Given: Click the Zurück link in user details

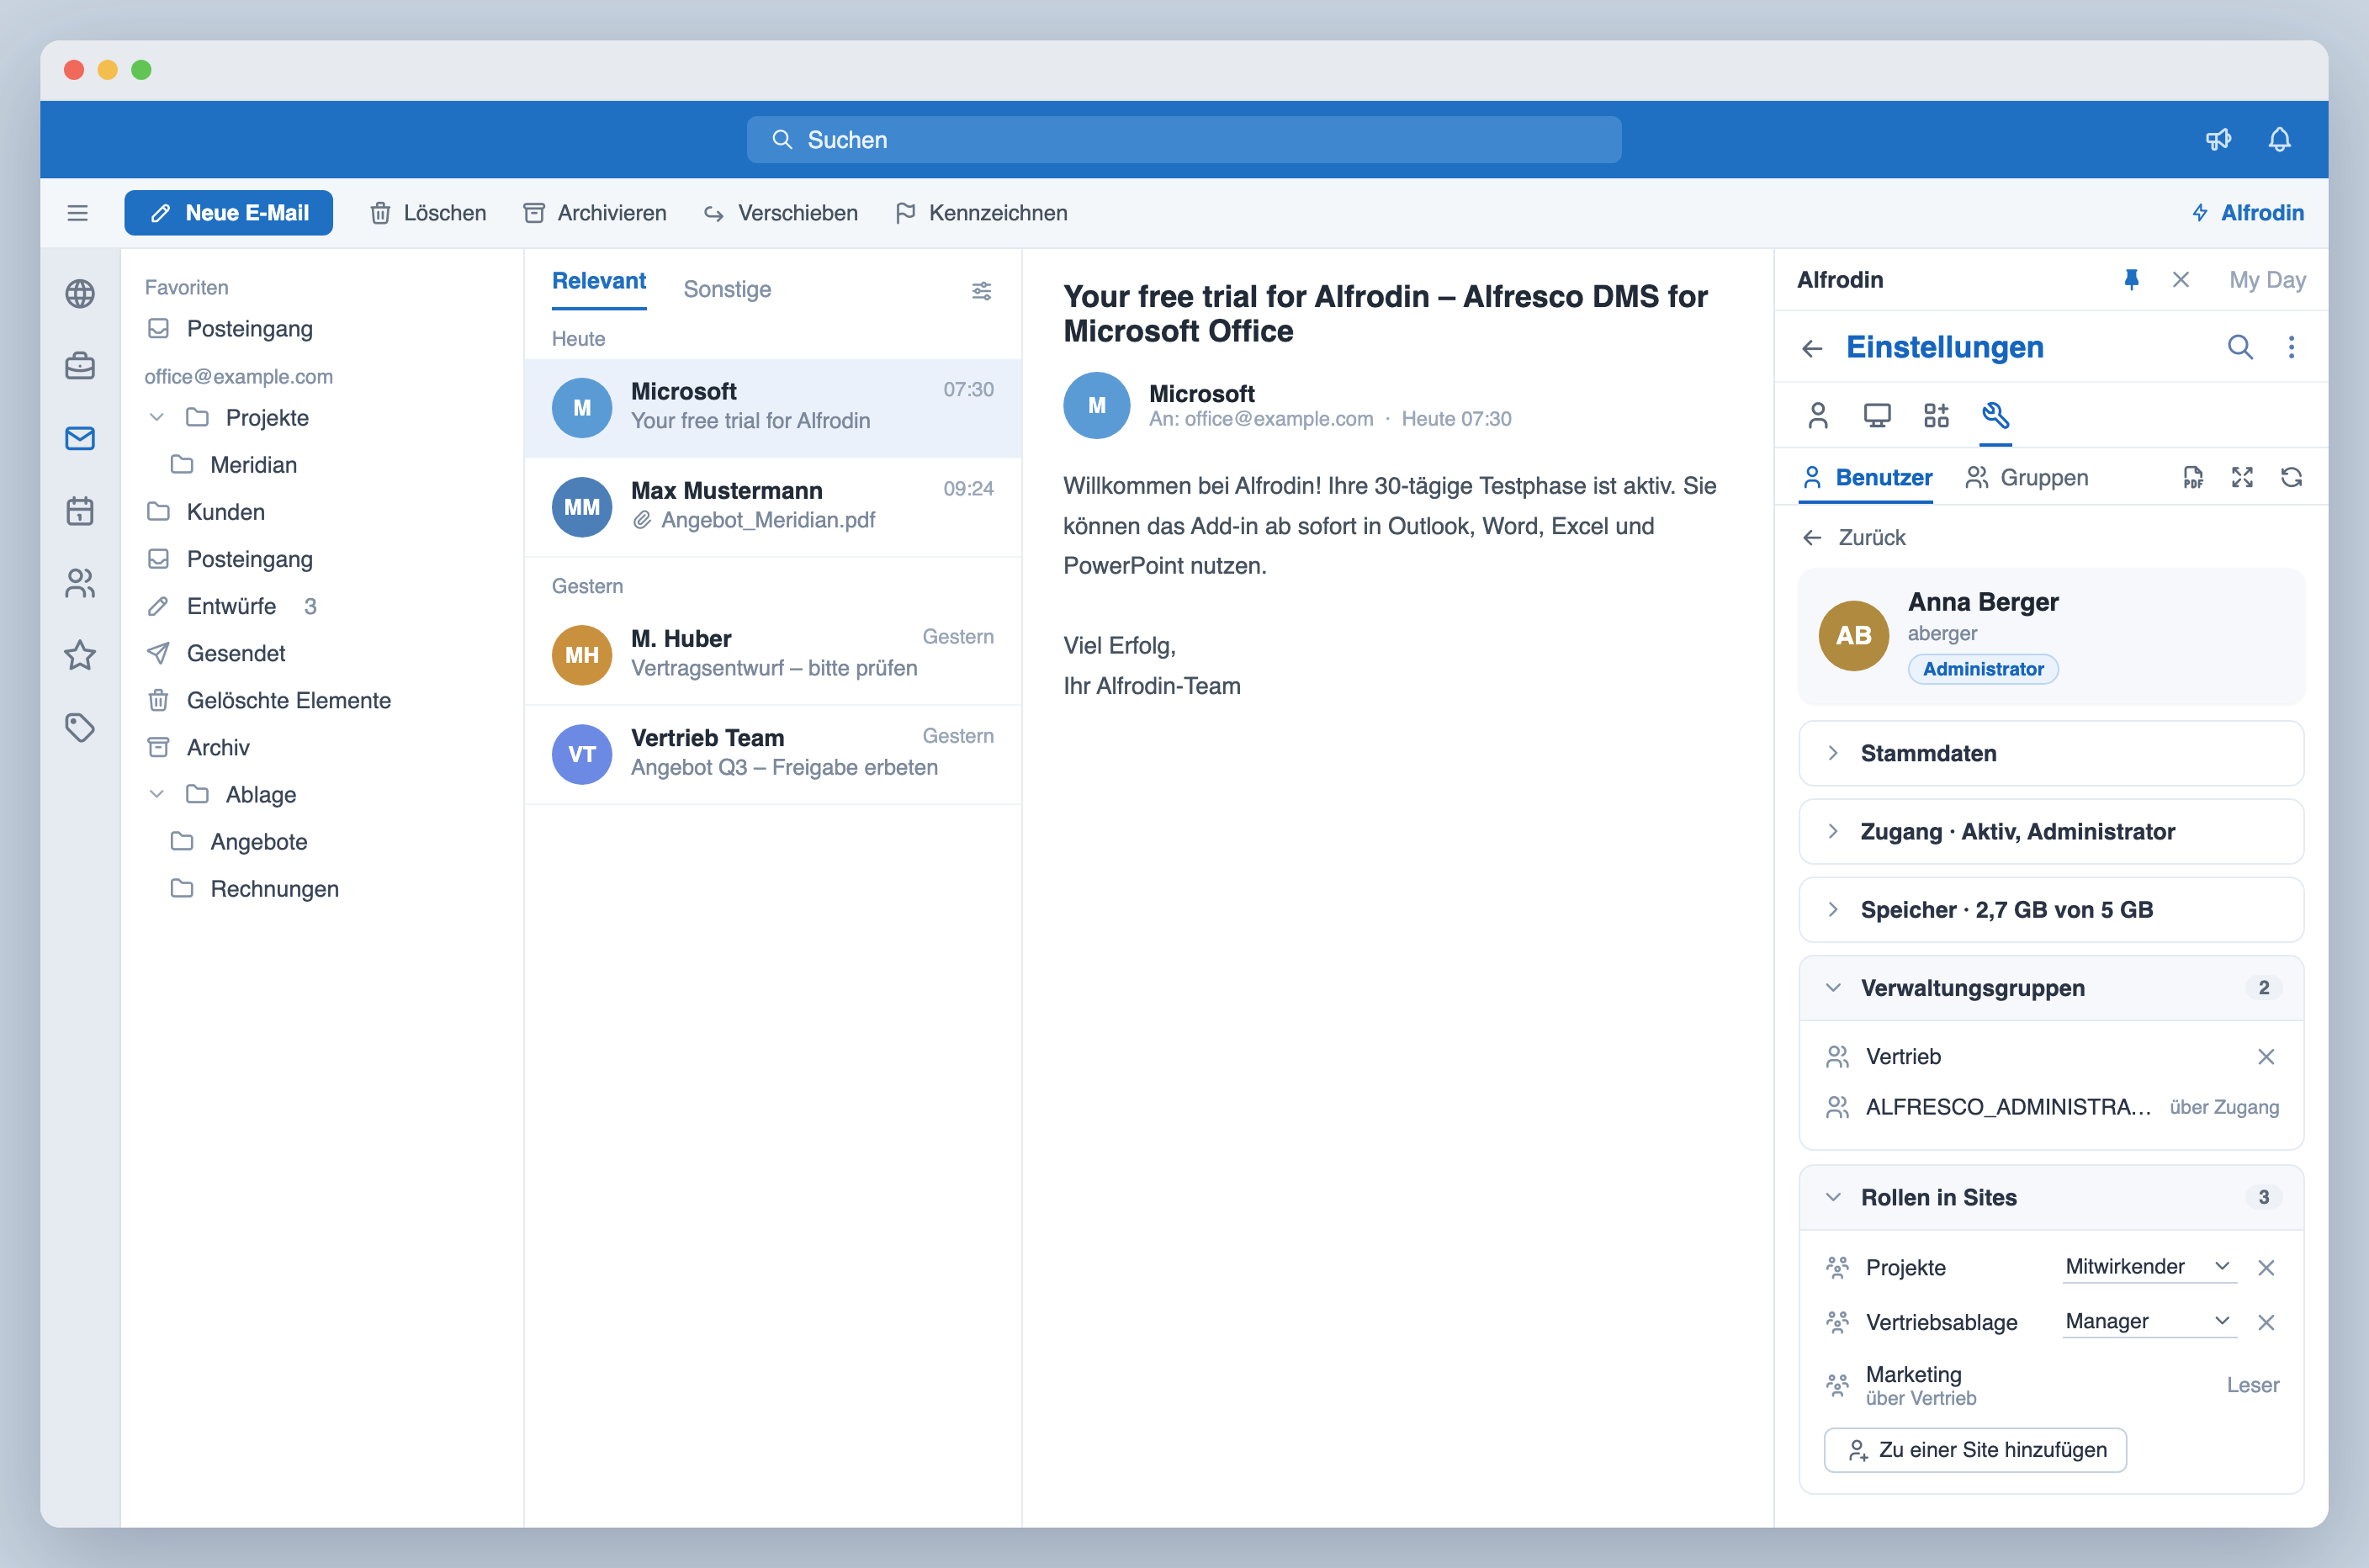Looking at the screenshot, I should [x=1854, y=538].
